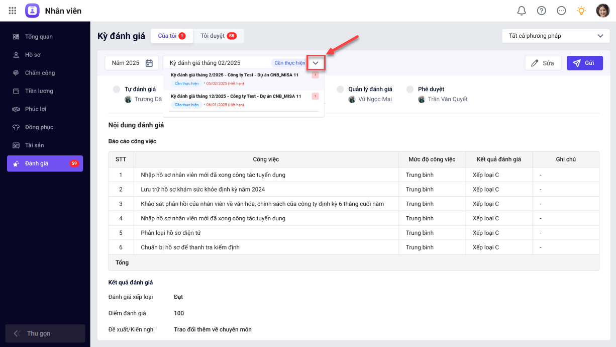Image resolution: width=616 pixels, height=347 pixels.
Task: Go to Tổng quan in sidebar
Action: [x=45, y=37]
